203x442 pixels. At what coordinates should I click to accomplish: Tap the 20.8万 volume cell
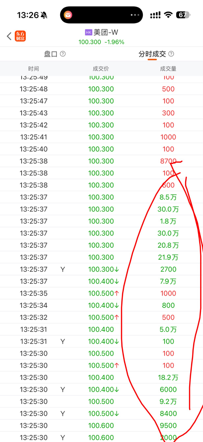tap(168, 245)
